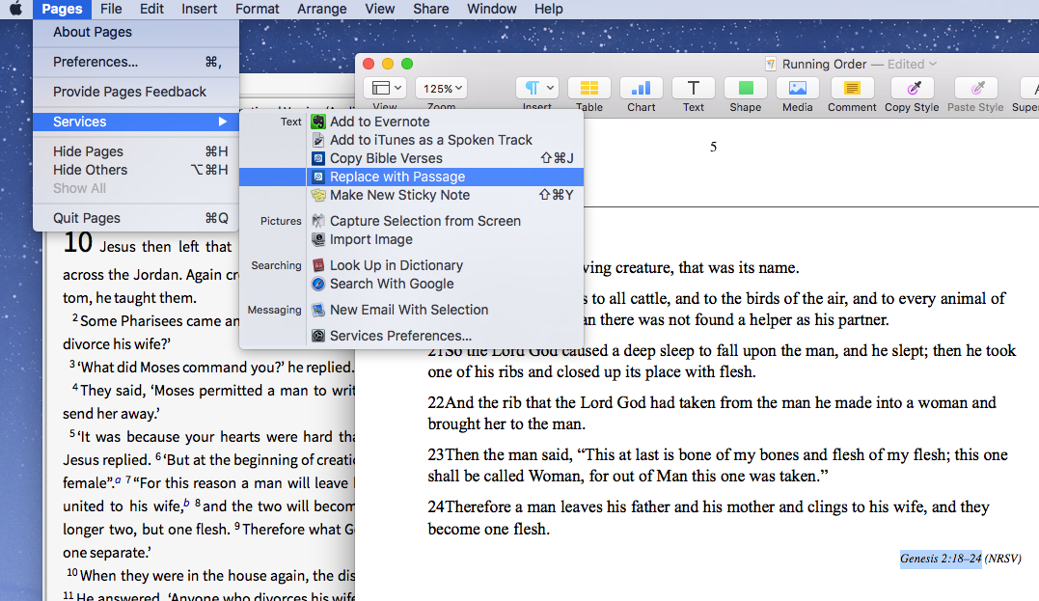The width and height of the screenshot is (1039, 601).
Task: Click page number 5 in the header
Action: pyautogui.click(x=714, y=147)
